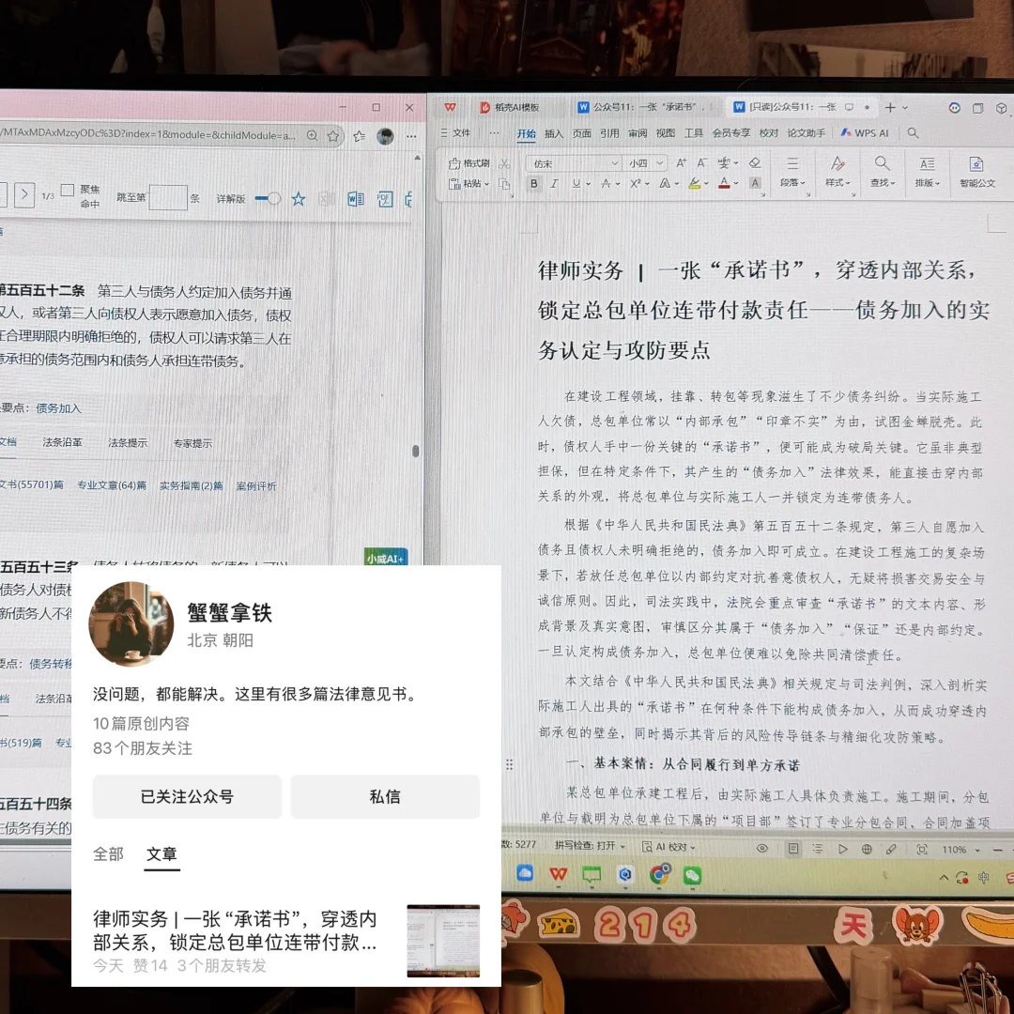Screen dimensions: 1014x1014
Task: Open browser more options (three dots) menu
Action: pos(411,136)
